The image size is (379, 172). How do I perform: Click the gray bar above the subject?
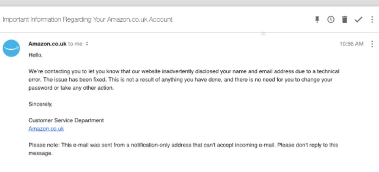pyautogui.click(x=189, y=3)
